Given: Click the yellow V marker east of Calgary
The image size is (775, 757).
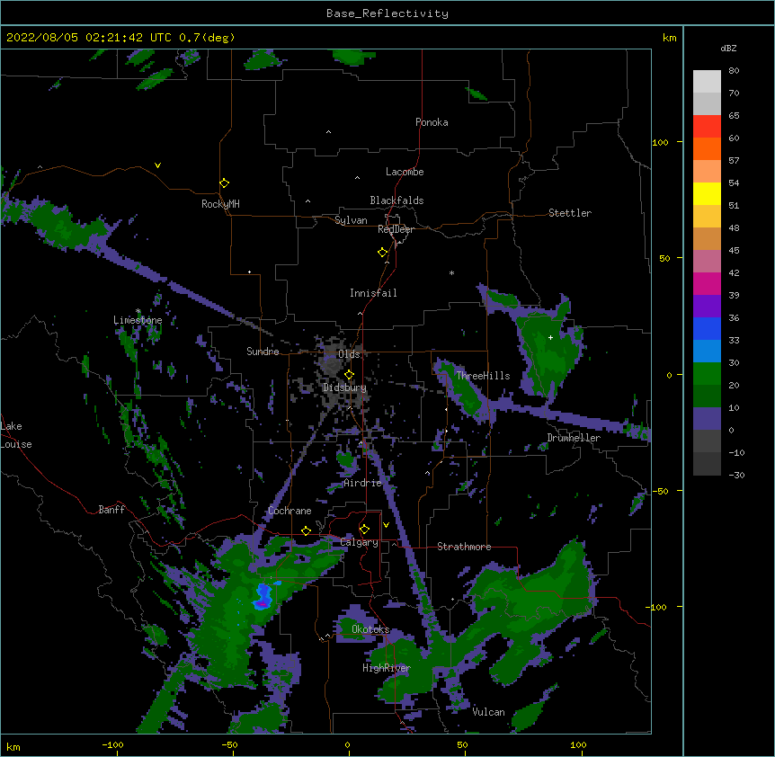Looking at the screenshot, I should (x=386, y=525).
